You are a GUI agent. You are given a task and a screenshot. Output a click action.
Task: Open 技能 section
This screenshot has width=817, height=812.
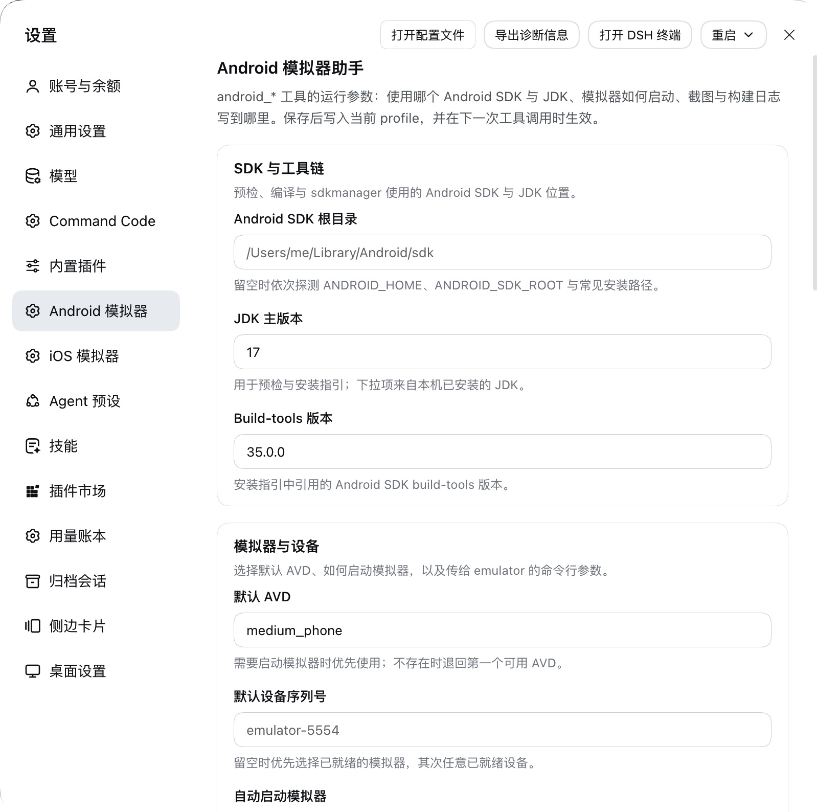(96, 446)
